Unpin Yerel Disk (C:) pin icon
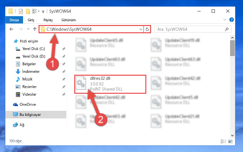Viewport: 243px width, 152px height. [64, 49]
